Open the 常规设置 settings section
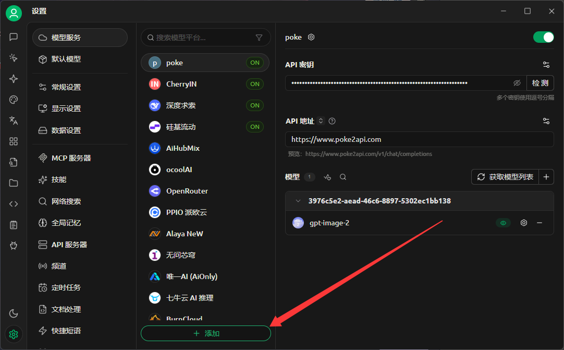Image resolution: width=564 pixels, height=350 pixels. [x=80, y=87]
